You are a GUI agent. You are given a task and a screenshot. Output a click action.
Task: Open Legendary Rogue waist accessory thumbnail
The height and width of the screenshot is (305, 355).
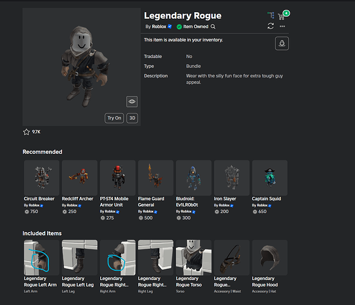tap(232, 257)
